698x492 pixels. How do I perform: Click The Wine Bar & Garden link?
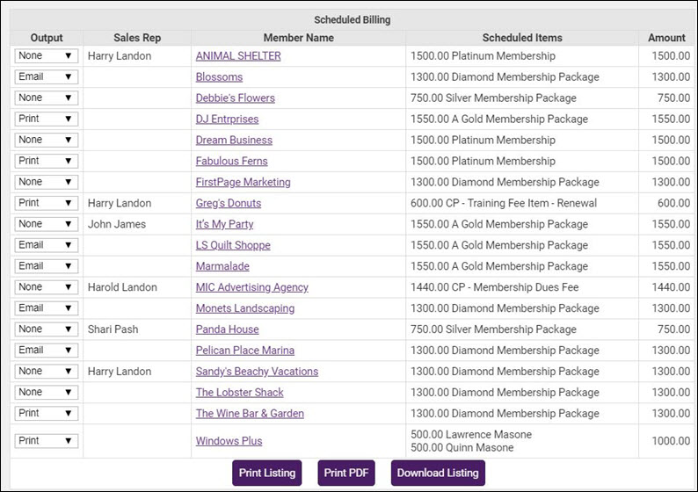click(x=250, y=414)
